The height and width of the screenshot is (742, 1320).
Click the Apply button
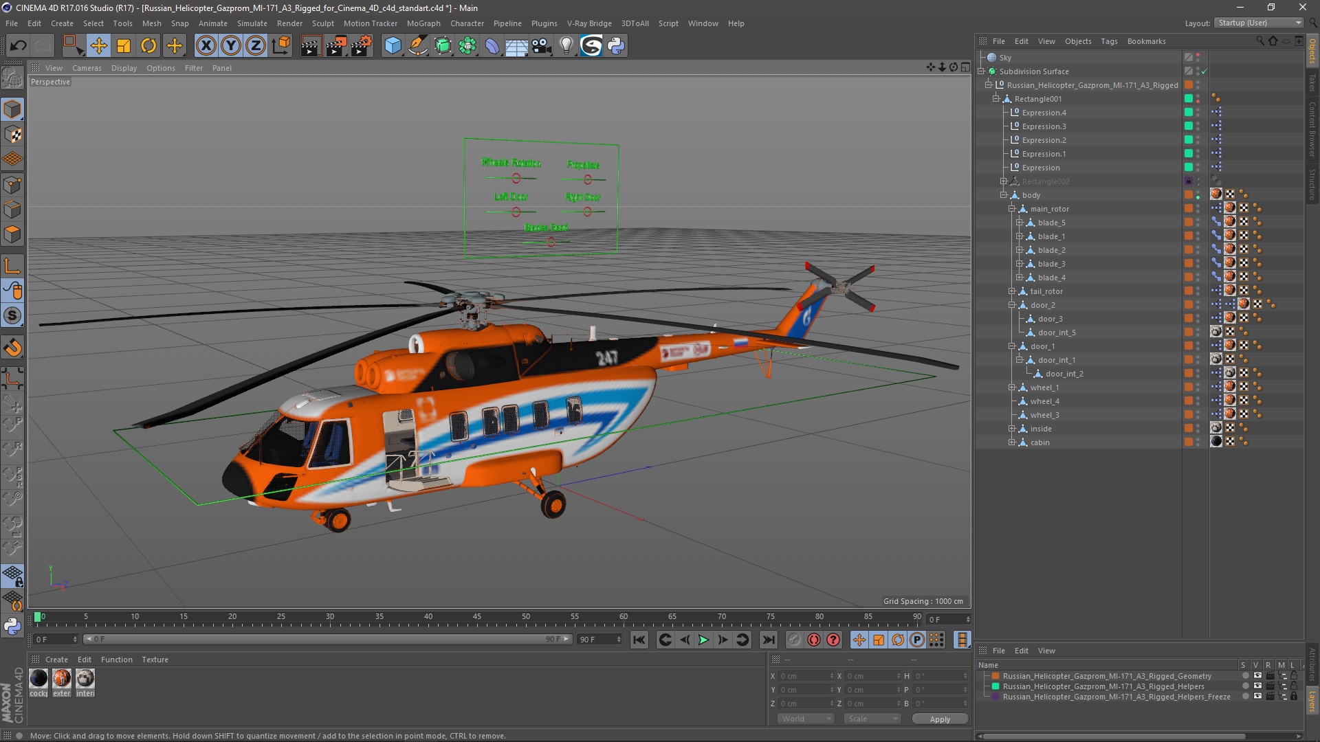tap(940, 719)
